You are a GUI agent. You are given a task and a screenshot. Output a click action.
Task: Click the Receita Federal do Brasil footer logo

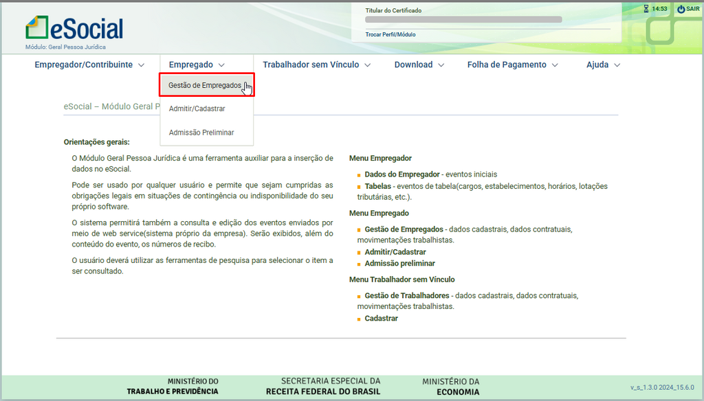click(322, 386)
